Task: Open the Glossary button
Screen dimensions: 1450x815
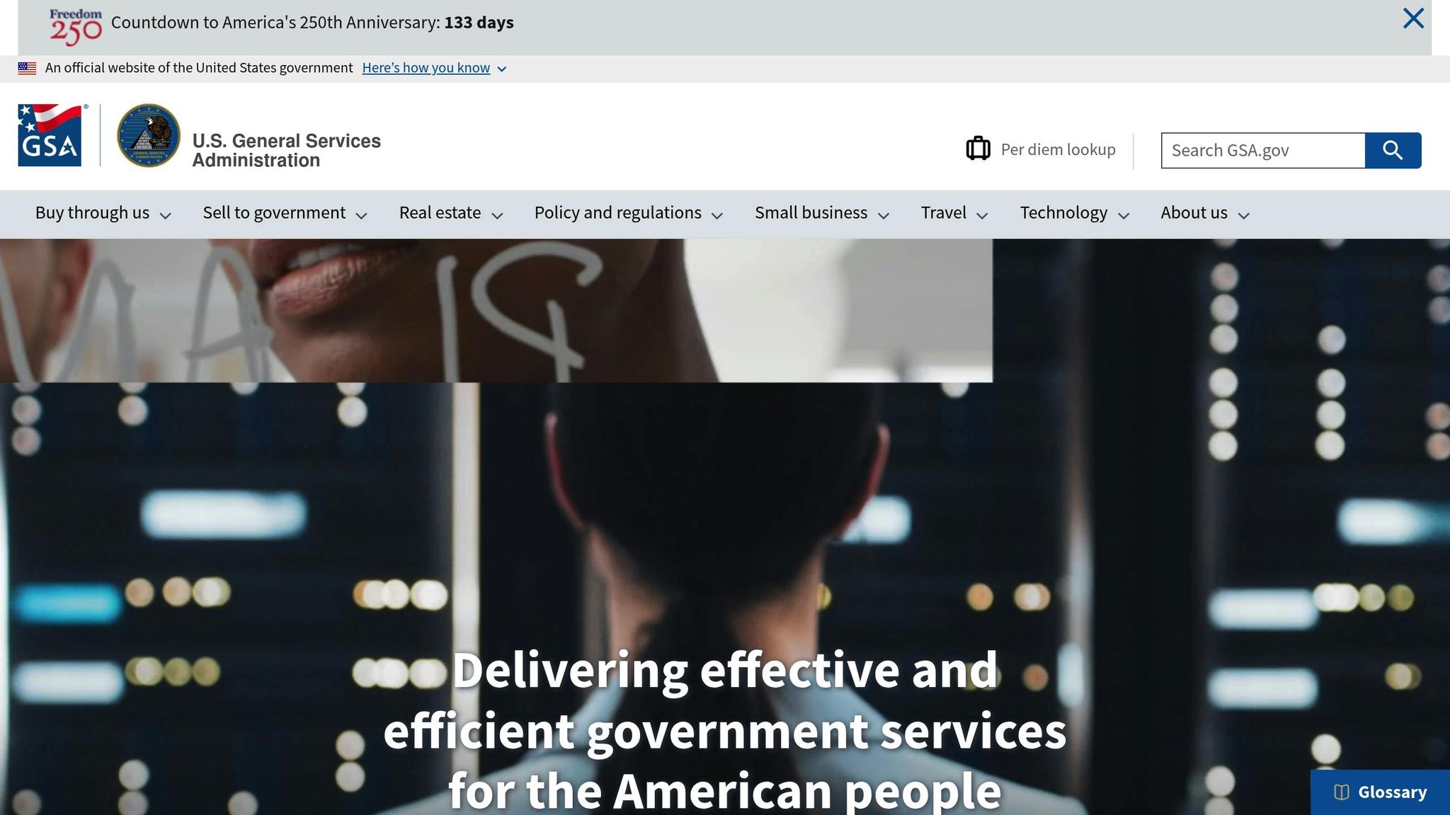Action: [1380, 792]
